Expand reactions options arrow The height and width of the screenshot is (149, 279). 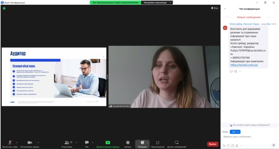tap(147, 142)
